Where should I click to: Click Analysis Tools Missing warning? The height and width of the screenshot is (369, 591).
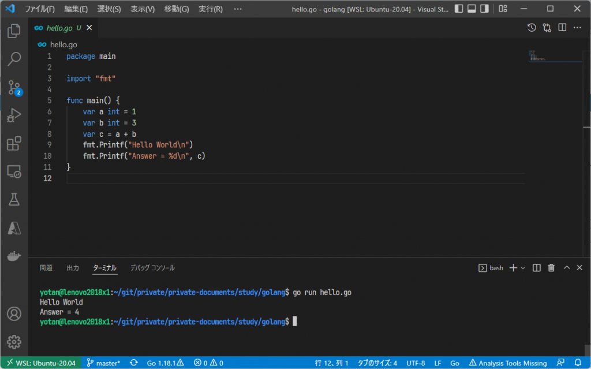(x=508, y=363)
